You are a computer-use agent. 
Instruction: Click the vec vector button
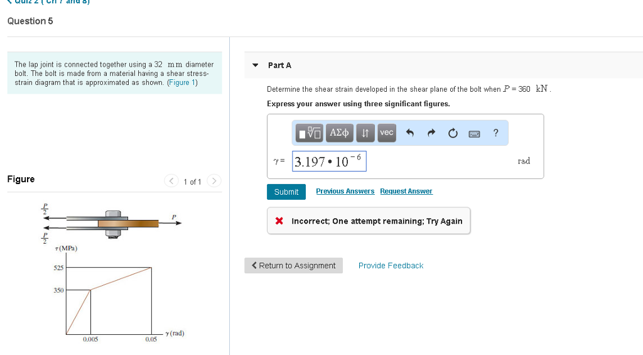[x=387, y=133]
